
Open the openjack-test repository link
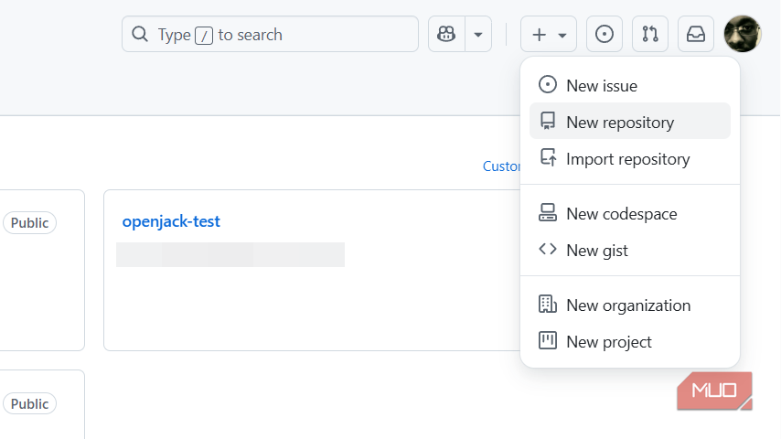point(171,221)
